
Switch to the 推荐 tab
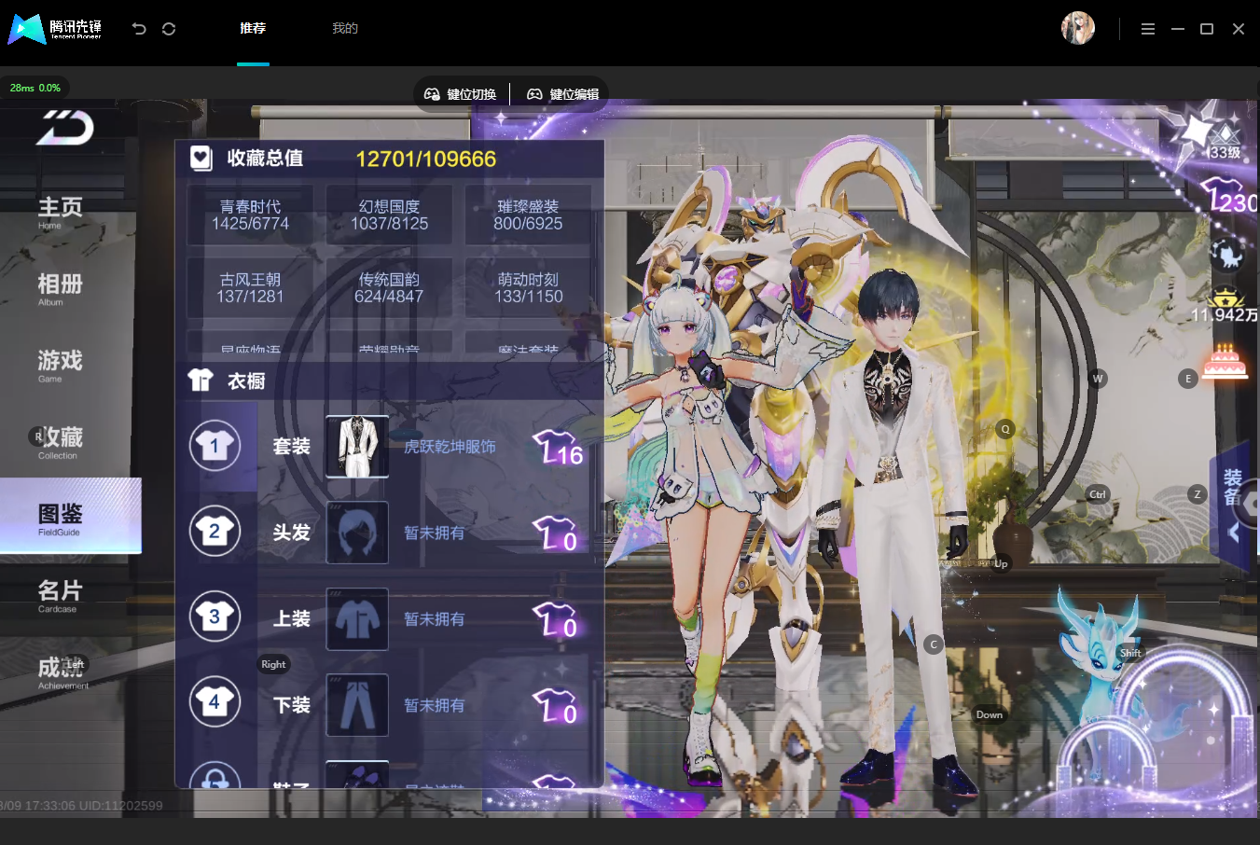point(253,28)
